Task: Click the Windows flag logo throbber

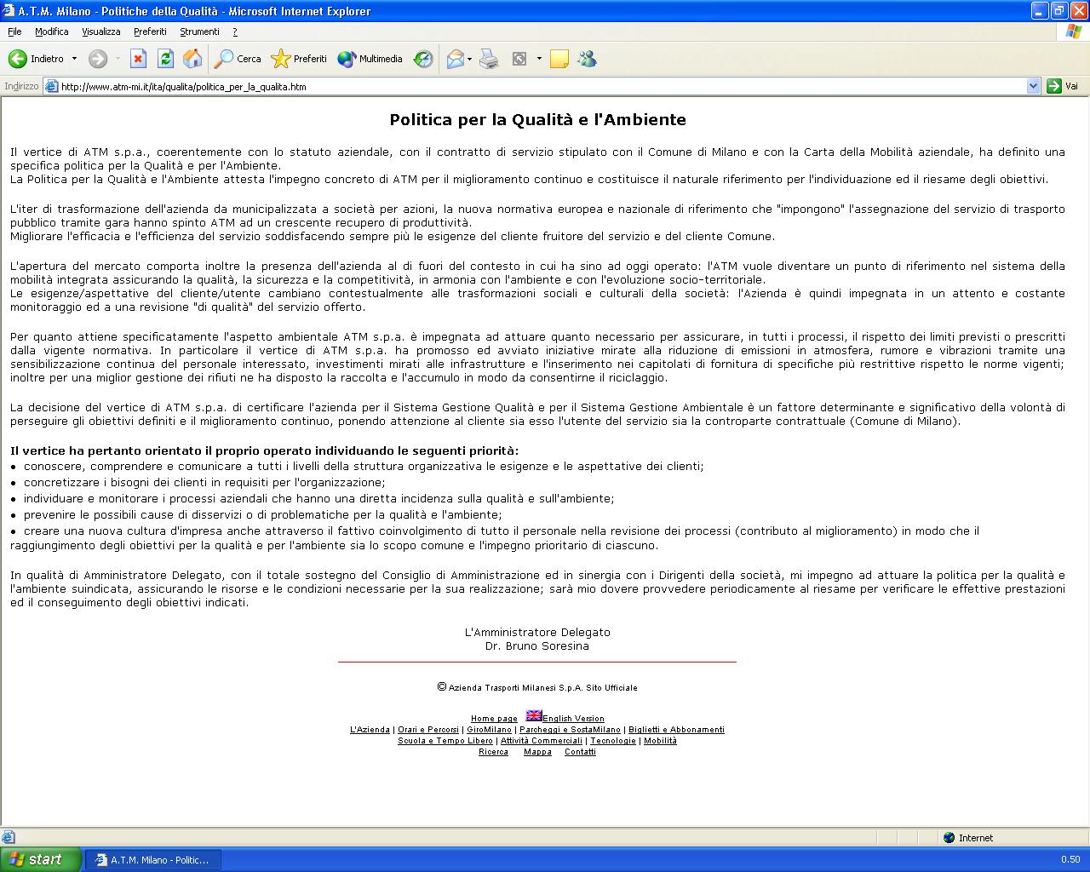Action: coord(1074,32)
